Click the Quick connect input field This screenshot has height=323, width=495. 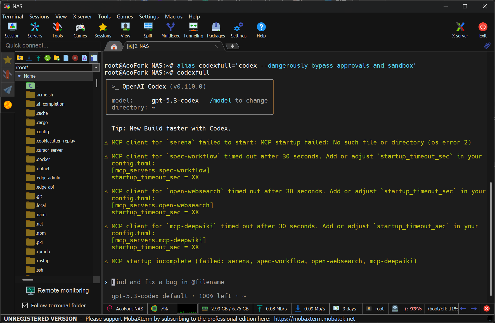[x=51, y=46]
